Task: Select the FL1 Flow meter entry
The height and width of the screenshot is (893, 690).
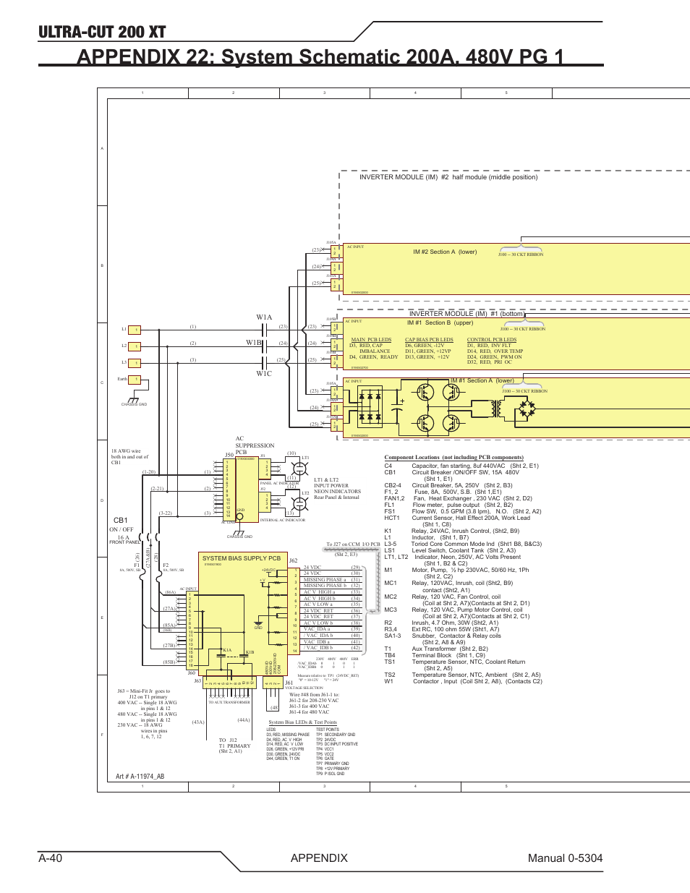Action: pos(448,505)
